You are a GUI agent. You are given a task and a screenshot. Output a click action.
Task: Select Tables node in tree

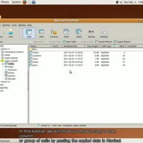click(11, 64)
